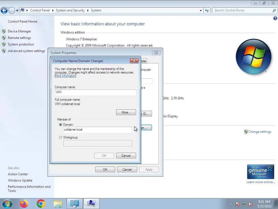Expand the arrow before Control Panel breadcrumb
278x209 pixels.
[x=27, y=11]
